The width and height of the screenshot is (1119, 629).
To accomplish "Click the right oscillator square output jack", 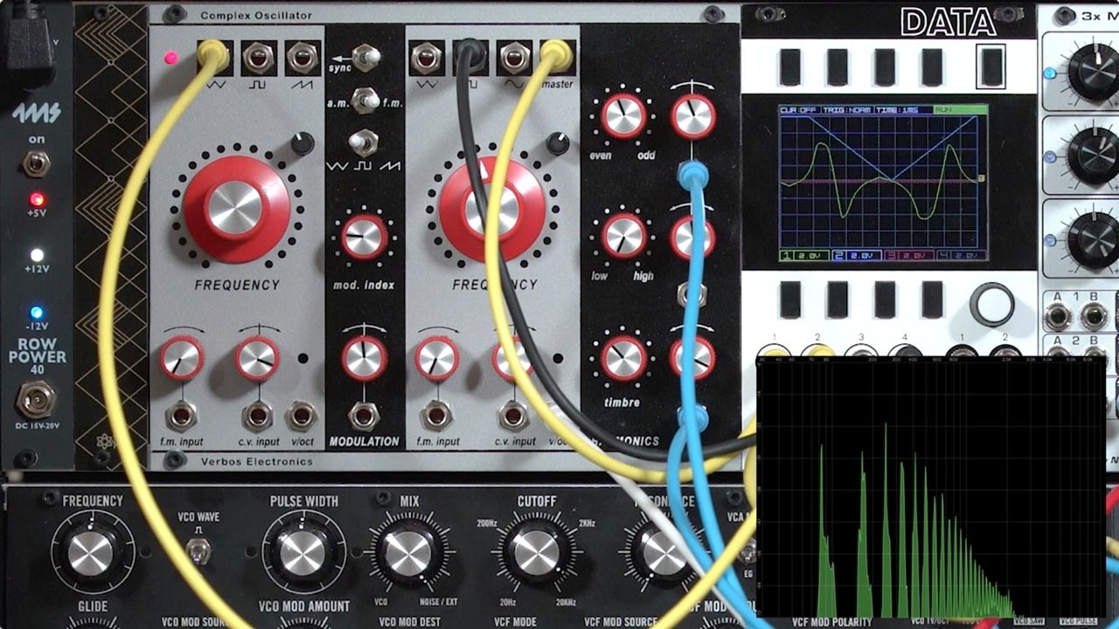I will pyautogui.click(x=470, y=57).
